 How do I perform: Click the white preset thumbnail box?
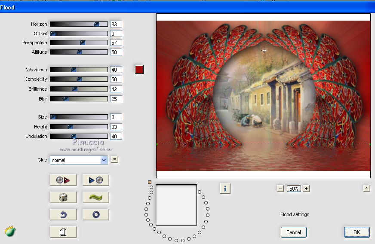(176, 205)
